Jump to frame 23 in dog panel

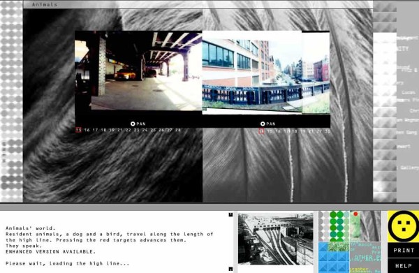click(137, 130)
